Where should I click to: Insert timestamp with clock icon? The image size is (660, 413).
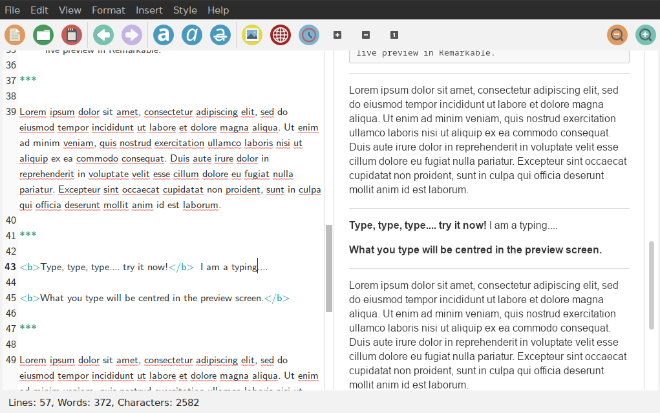point(309,35)
